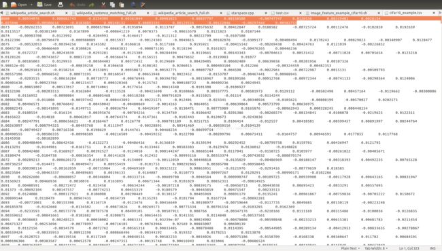Undo the last action
Screen dimensions: 442x251
click(78, 5)
